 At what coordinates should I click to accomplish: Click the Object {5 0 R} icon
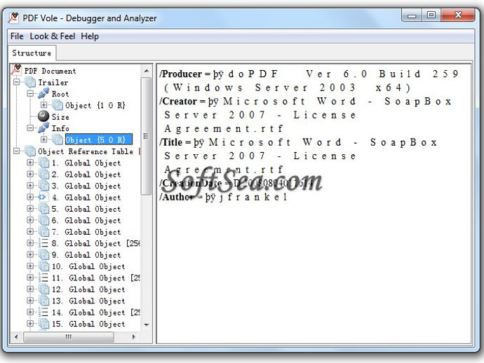tap(58, 139)
